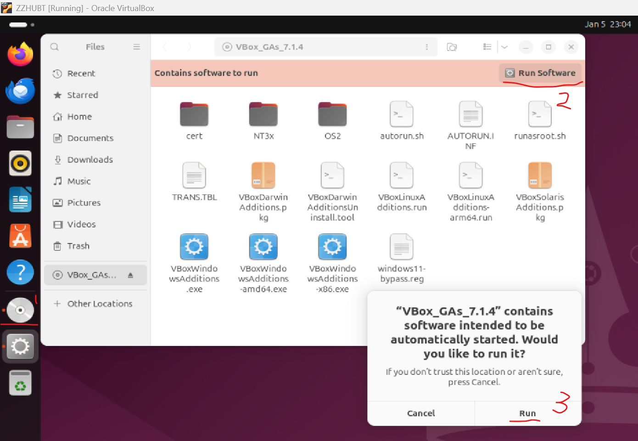
Task: Launch Rhythmbox music player from dock
Action: pos(20,163)
